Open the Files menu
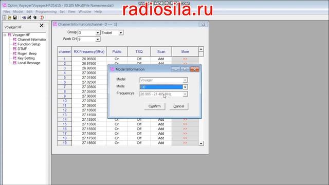329x185 pixels. click(x=7, y=11)
